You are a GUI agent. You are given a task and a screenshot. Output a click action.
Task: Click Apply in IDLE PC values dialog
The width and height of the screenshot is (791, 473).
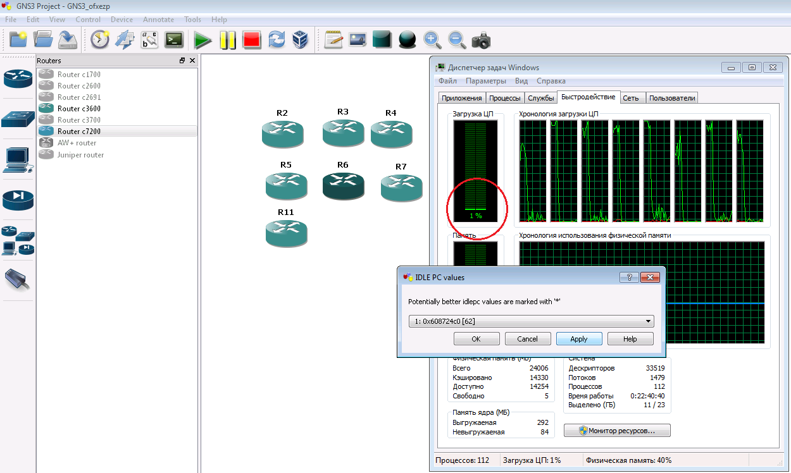[x=578, y=339]
